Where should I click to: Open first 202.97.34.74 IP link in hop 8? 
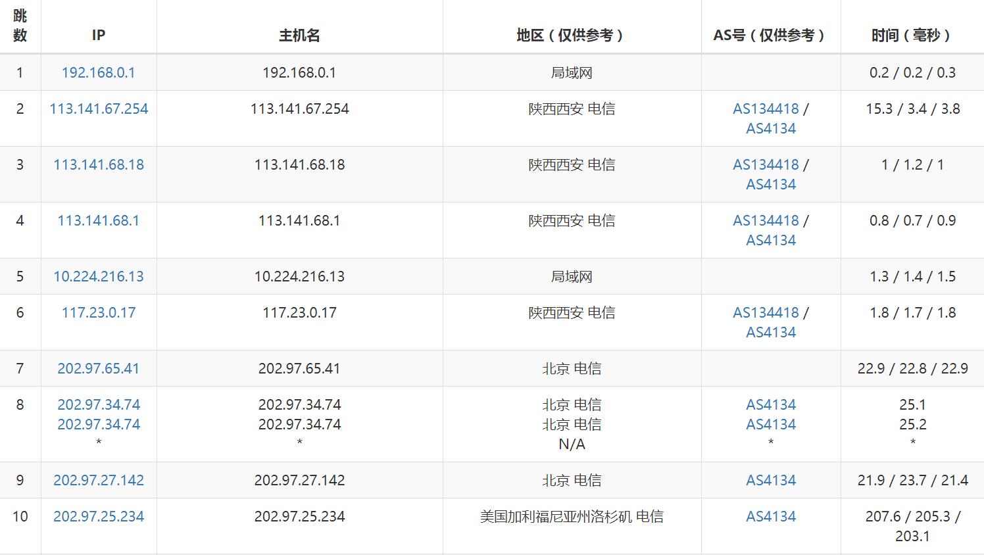click(x=99, y=404)
